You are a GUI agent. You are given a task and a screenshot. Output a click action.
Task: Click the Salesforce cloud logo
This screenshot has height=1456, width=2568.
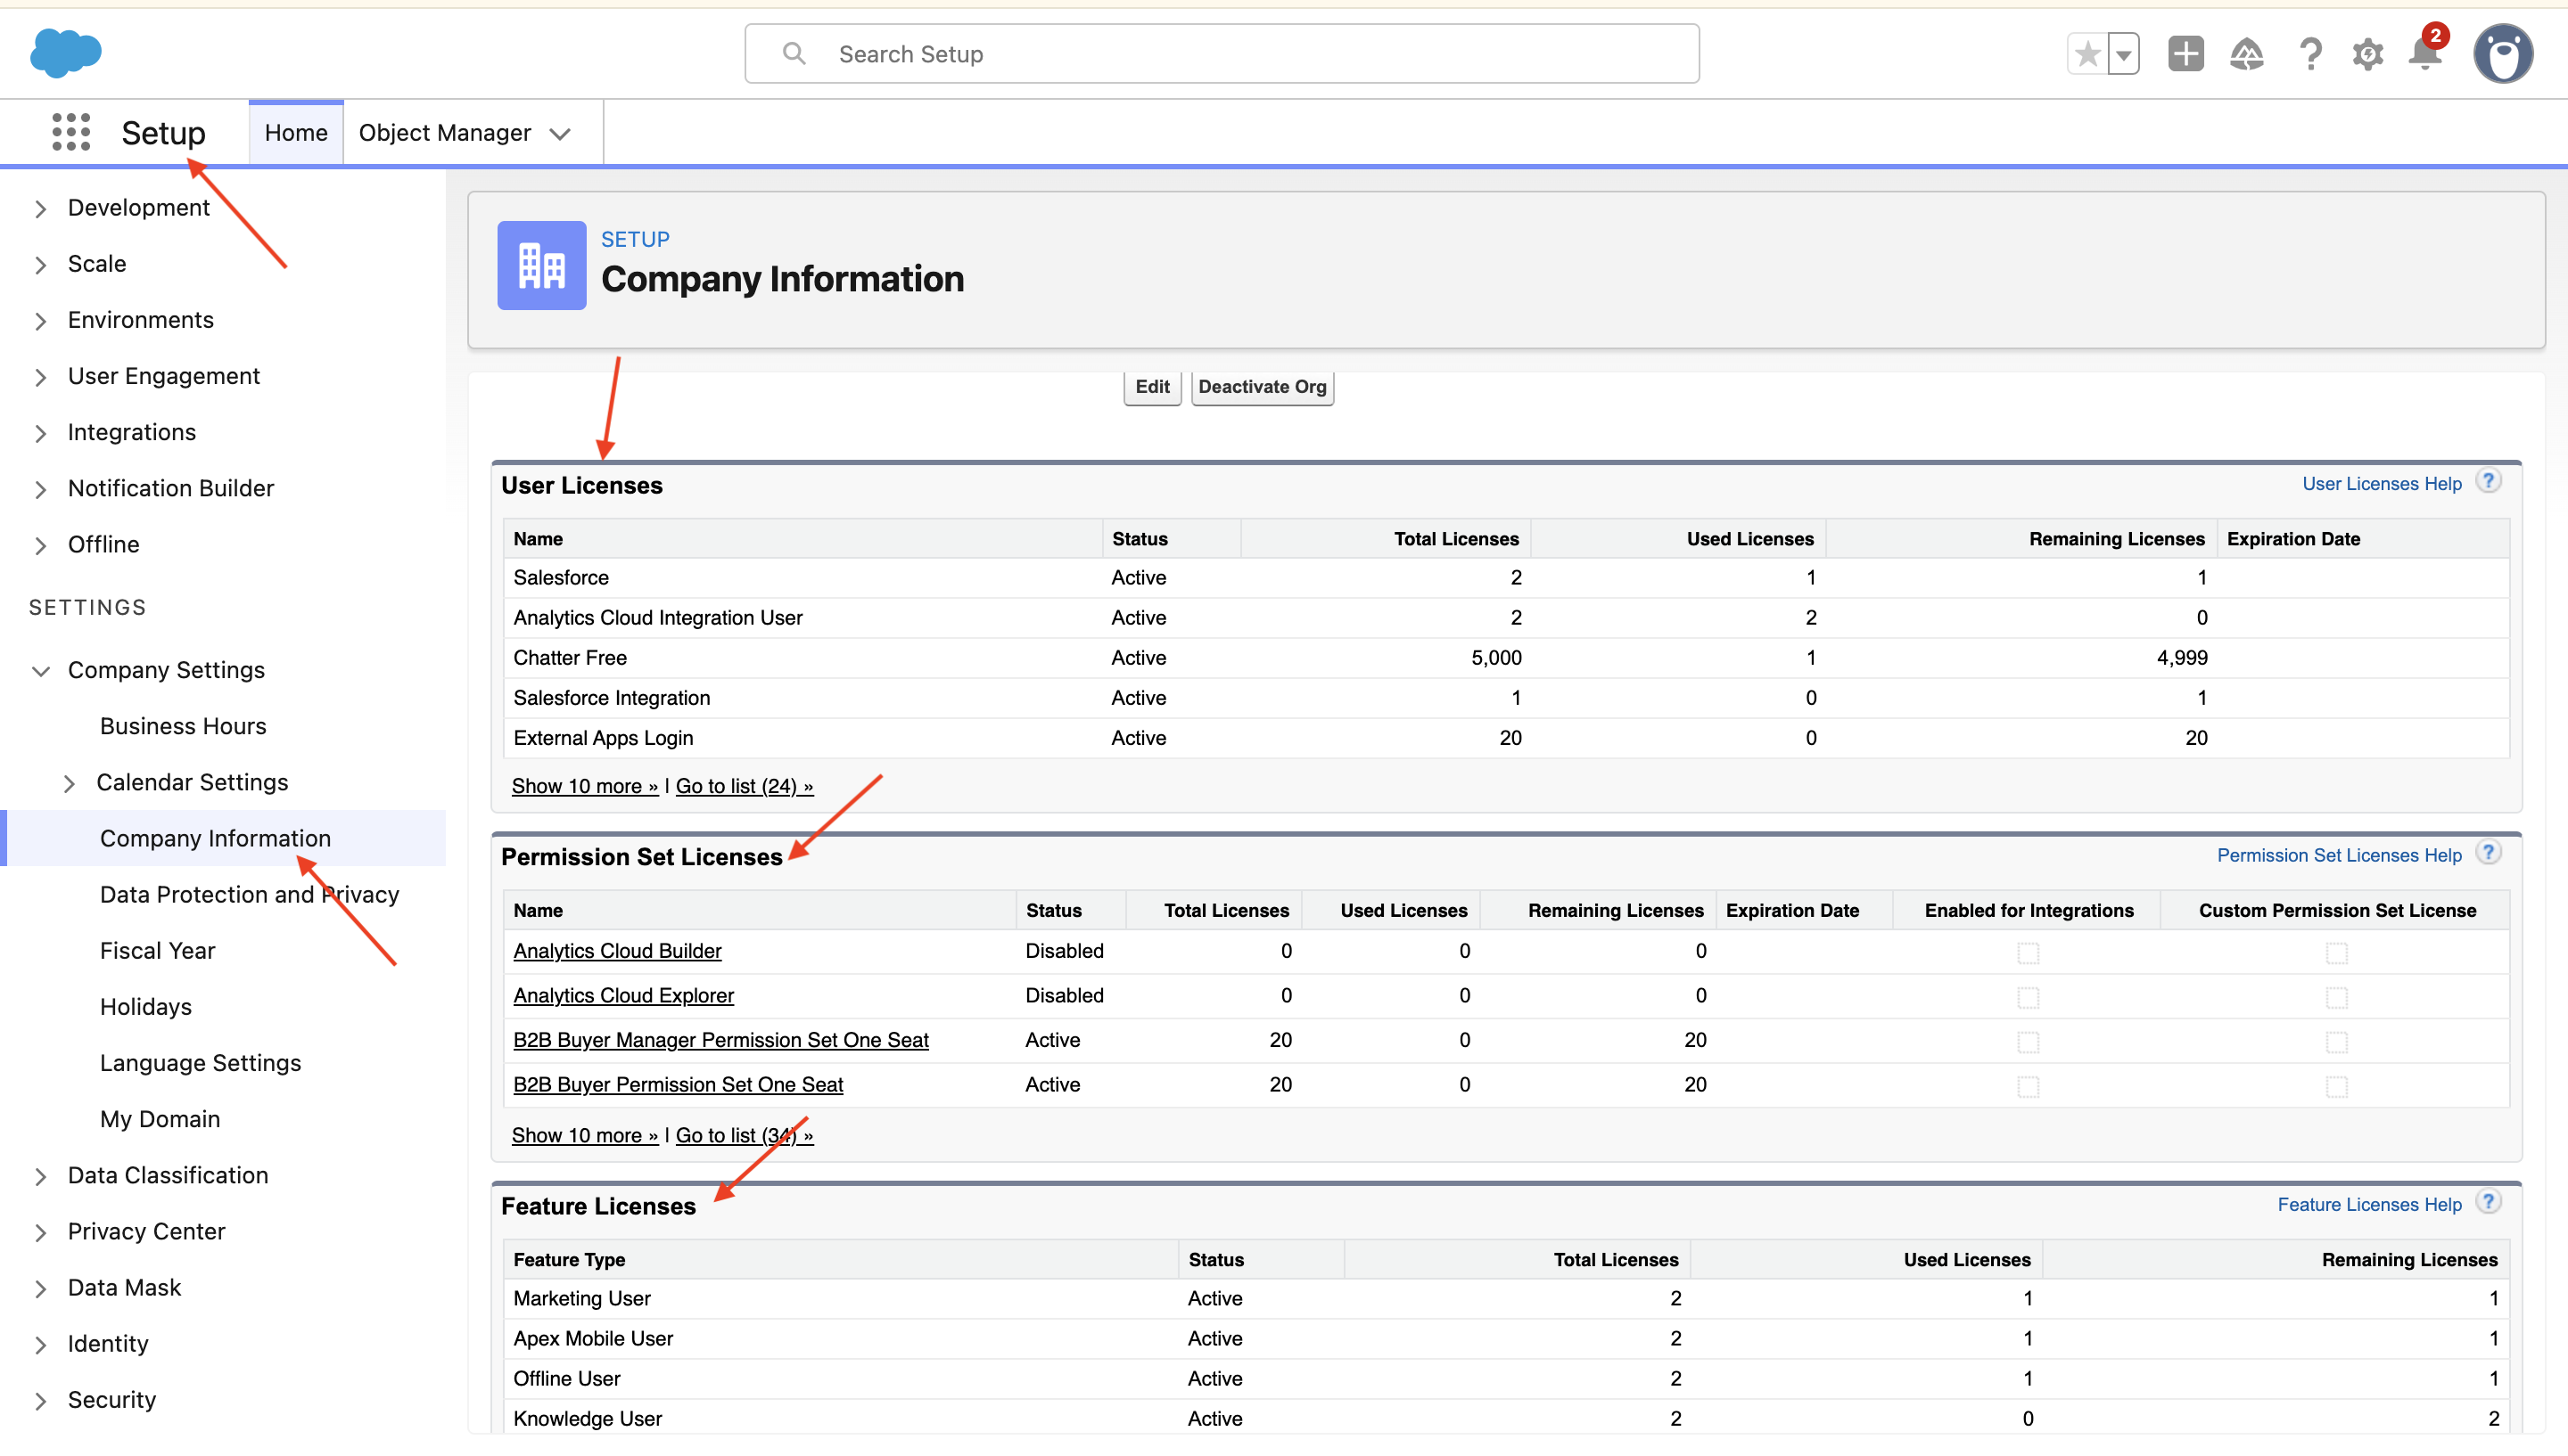(x=66, y=53)
